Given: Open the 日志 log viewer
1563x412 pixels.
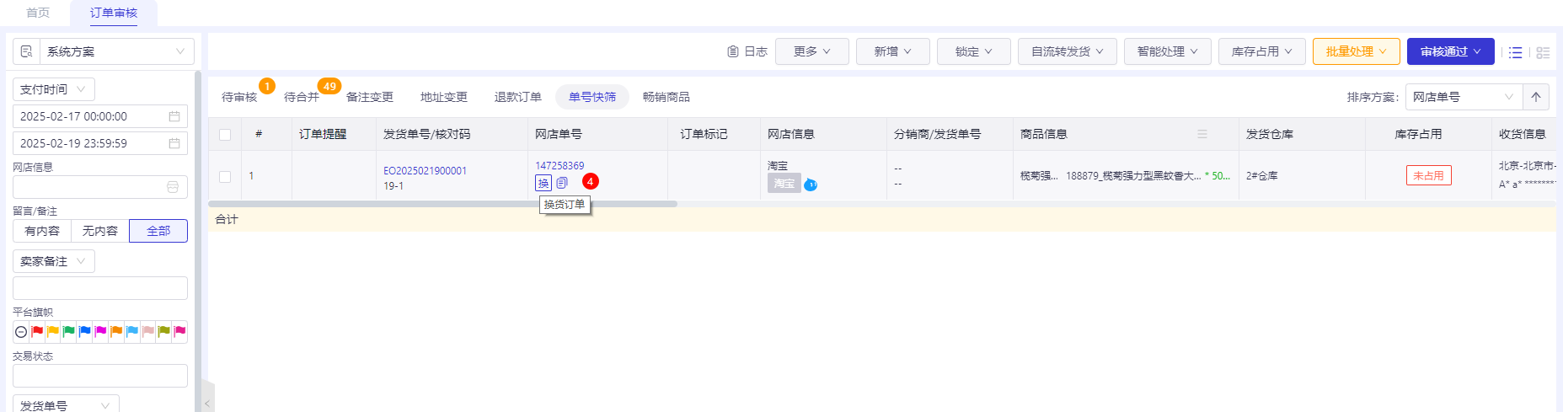Looking at the screenshot, I should 747,51.
